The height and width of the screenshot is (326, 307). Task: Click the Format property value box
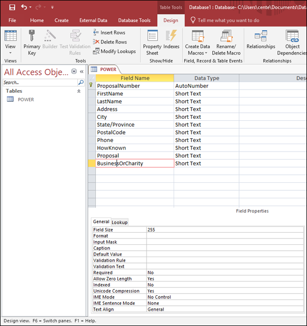click(x=225, y=236)
